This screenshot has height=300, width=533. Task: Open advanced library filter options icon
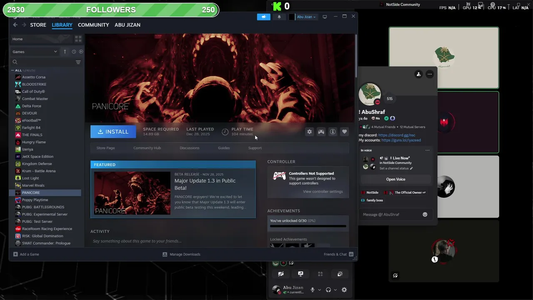pos(78,62)
